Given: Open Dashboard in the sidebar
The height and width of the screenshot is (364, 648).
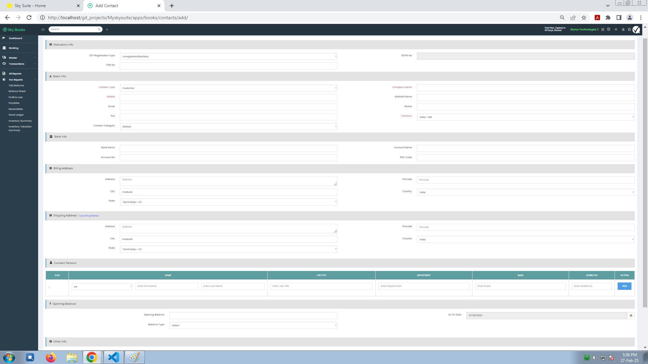Looking at the screenshot, I should point(16,38).
